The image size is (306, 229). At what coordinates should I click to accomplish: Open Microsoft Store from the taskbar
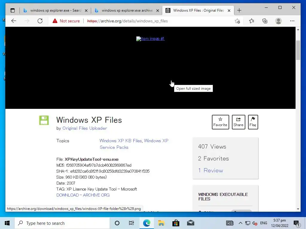click(x=176, y=223)
